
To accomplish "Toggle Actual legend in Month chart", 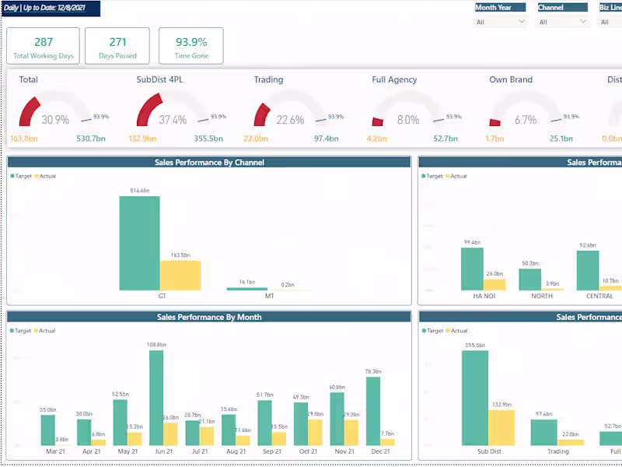I will 45,330.
